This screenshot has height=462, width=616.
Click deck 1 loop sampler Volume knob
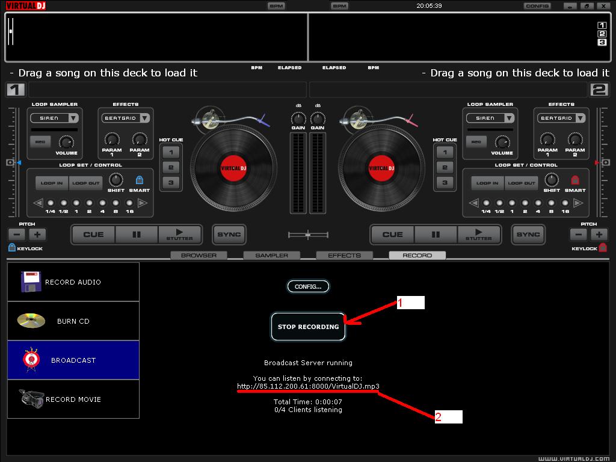(x=66, y=142)
